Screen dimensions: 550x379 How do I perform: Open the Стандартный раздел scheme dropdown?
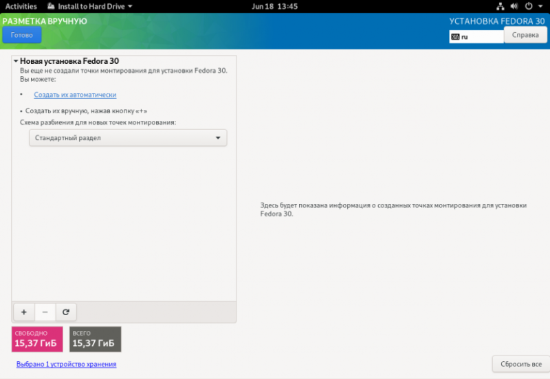pyautogui.click(x=128, y=137)
